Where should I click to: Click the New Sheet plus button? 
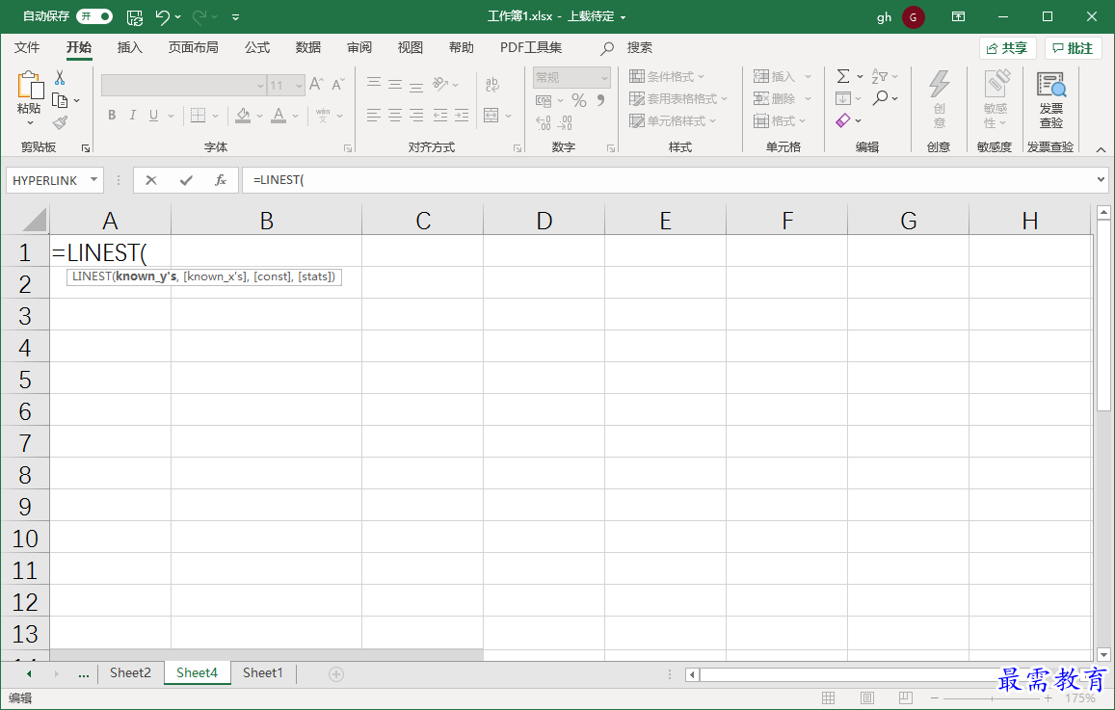[336, 673]
